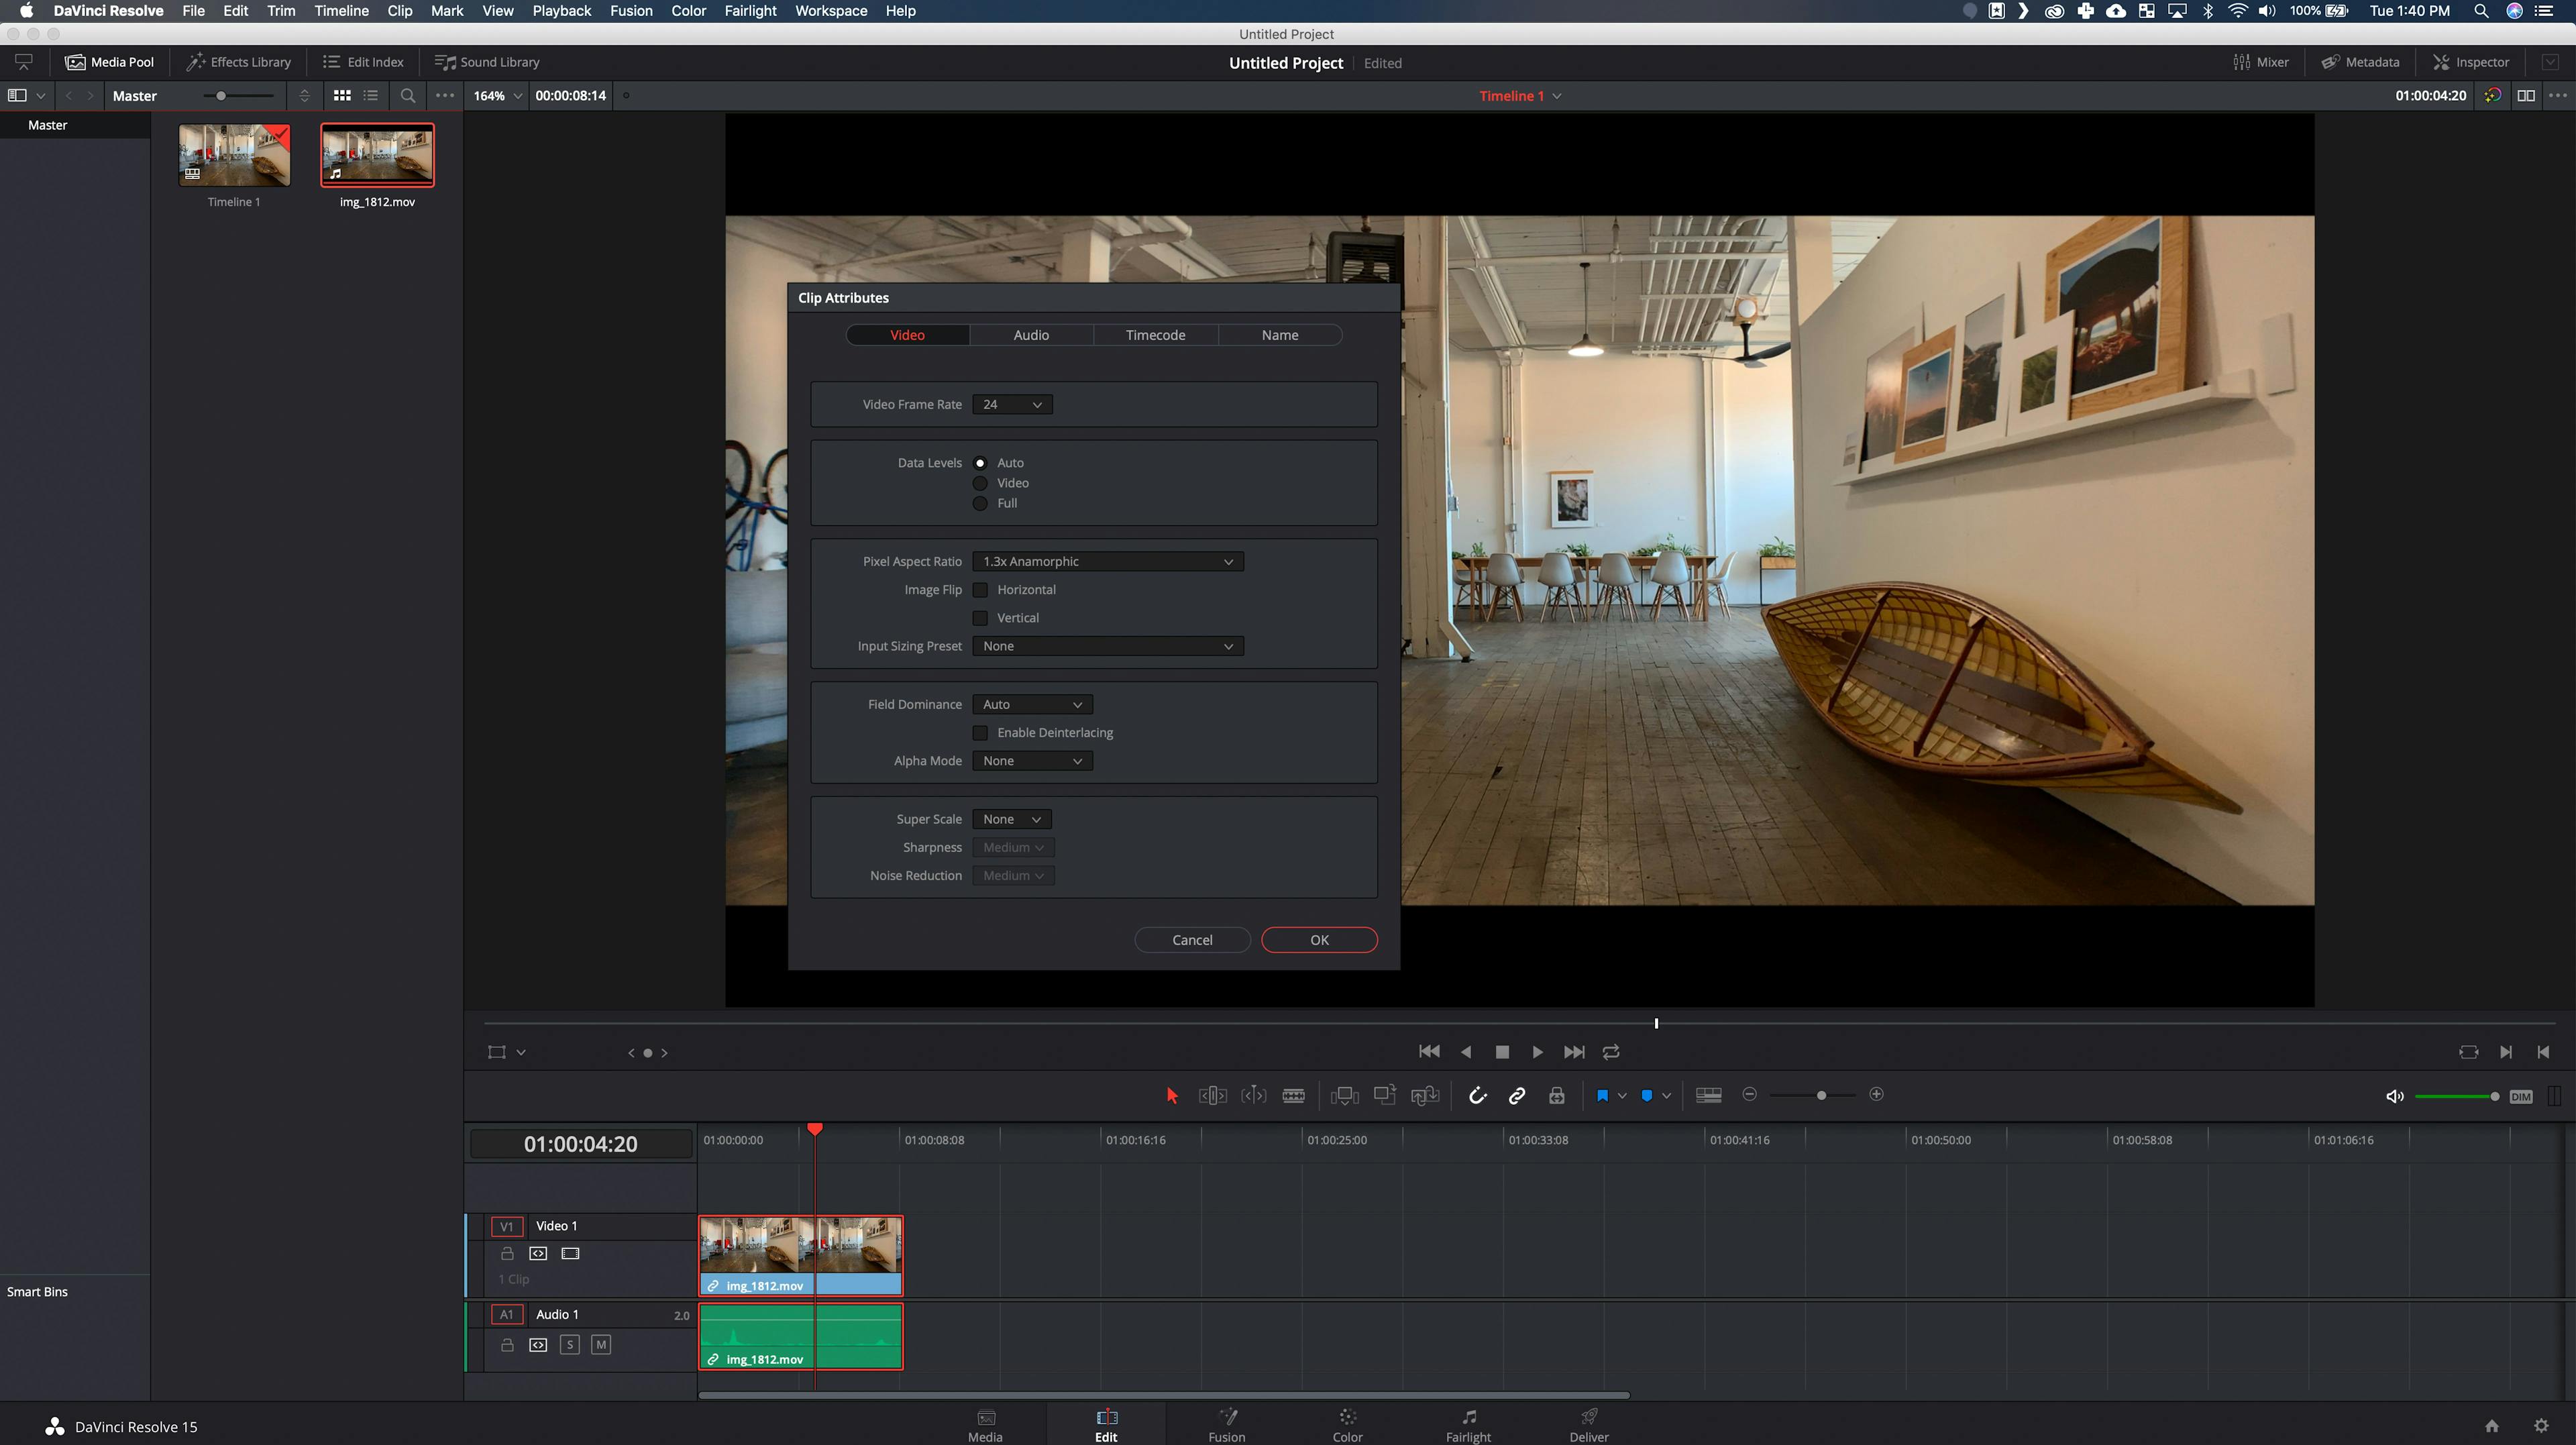2576x1445 pixels.
Task: Click timeline zoom in plus icon
Action: pos(1876,1094)
